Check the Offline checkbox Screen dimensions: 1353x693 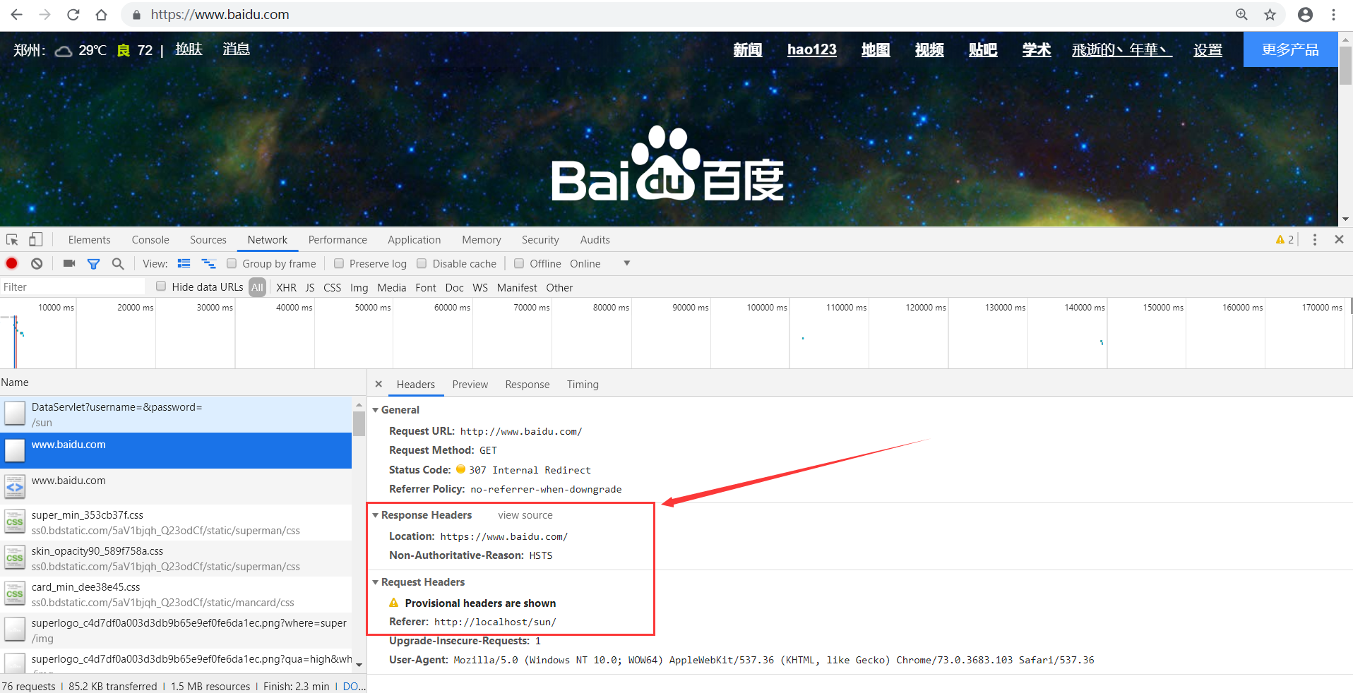tap(519, 263)
